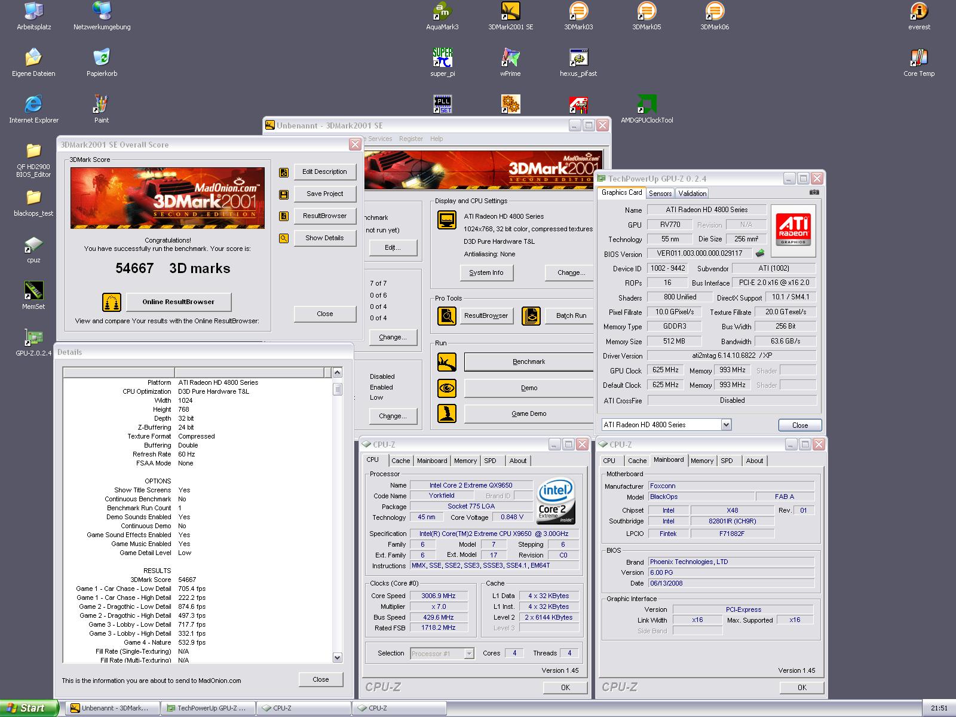This screenshot has width=956, height=717.
Task: Open the GPU selection dropdown in GPU-Z
Action: pyautogui.click(x=726, y=425)
